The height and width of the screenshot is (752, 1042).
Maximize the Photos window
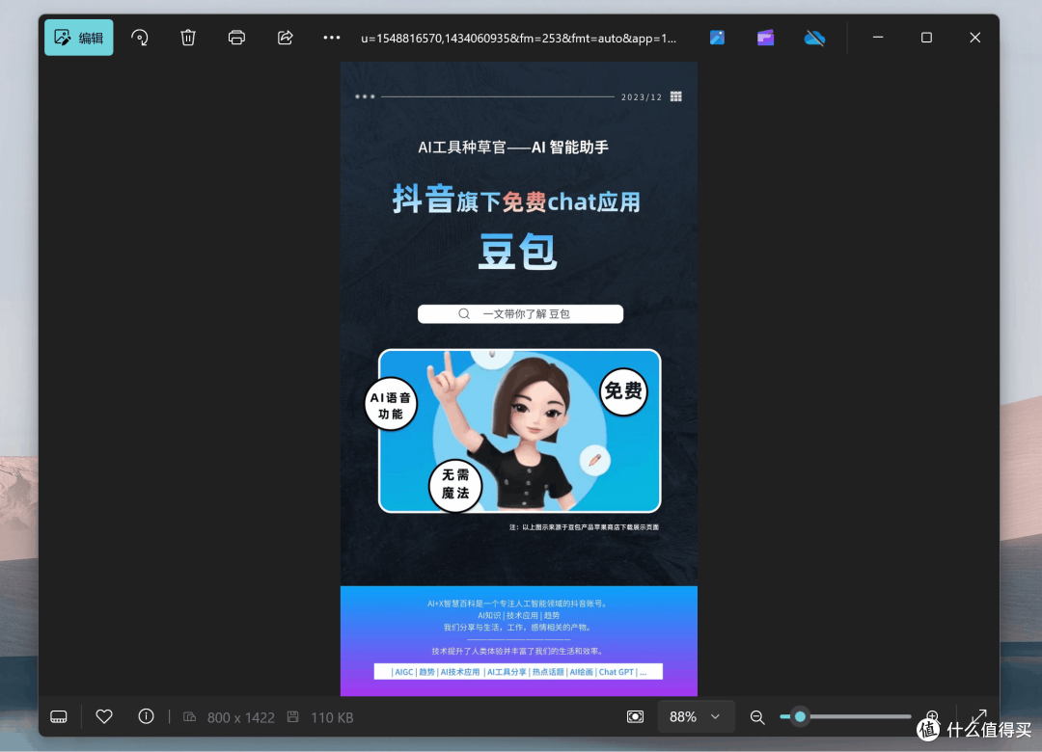tap(926, 38)
